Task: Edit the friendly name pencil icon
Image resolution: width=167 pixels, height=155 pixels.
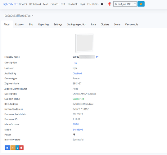Action: click(x=97, y=57)
